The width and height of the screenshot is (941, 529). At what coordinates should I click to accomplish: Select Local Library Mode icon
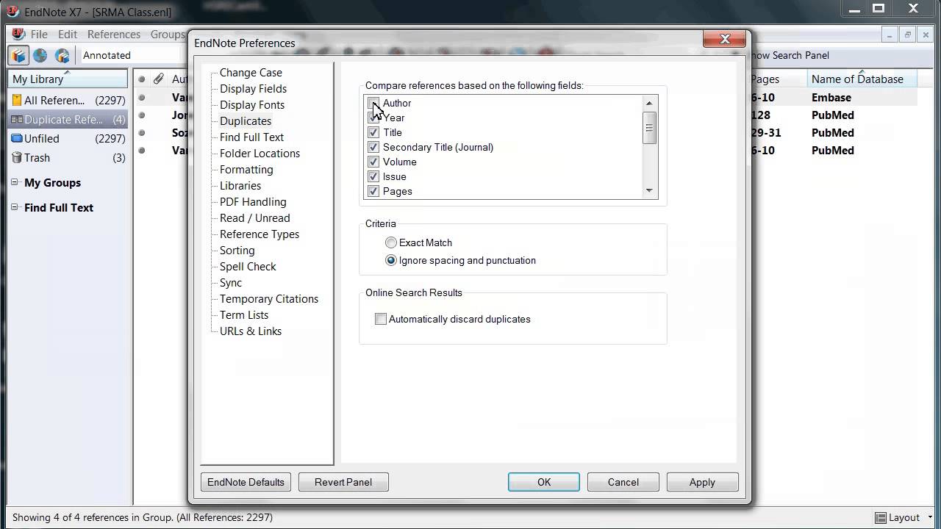18,55
